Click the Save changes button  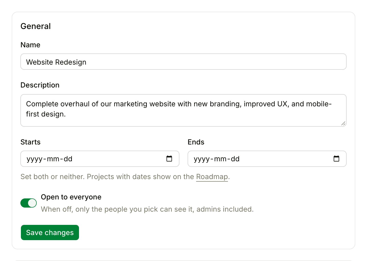pos(50,233)
